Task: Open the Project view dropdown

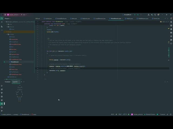Action: (8, 19)
